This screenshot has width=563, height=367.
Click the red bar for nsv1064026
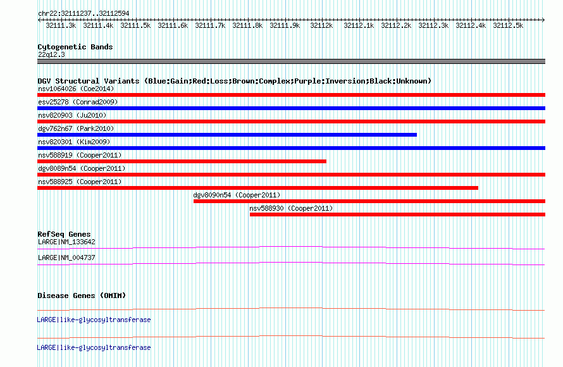tap(291, 95)
